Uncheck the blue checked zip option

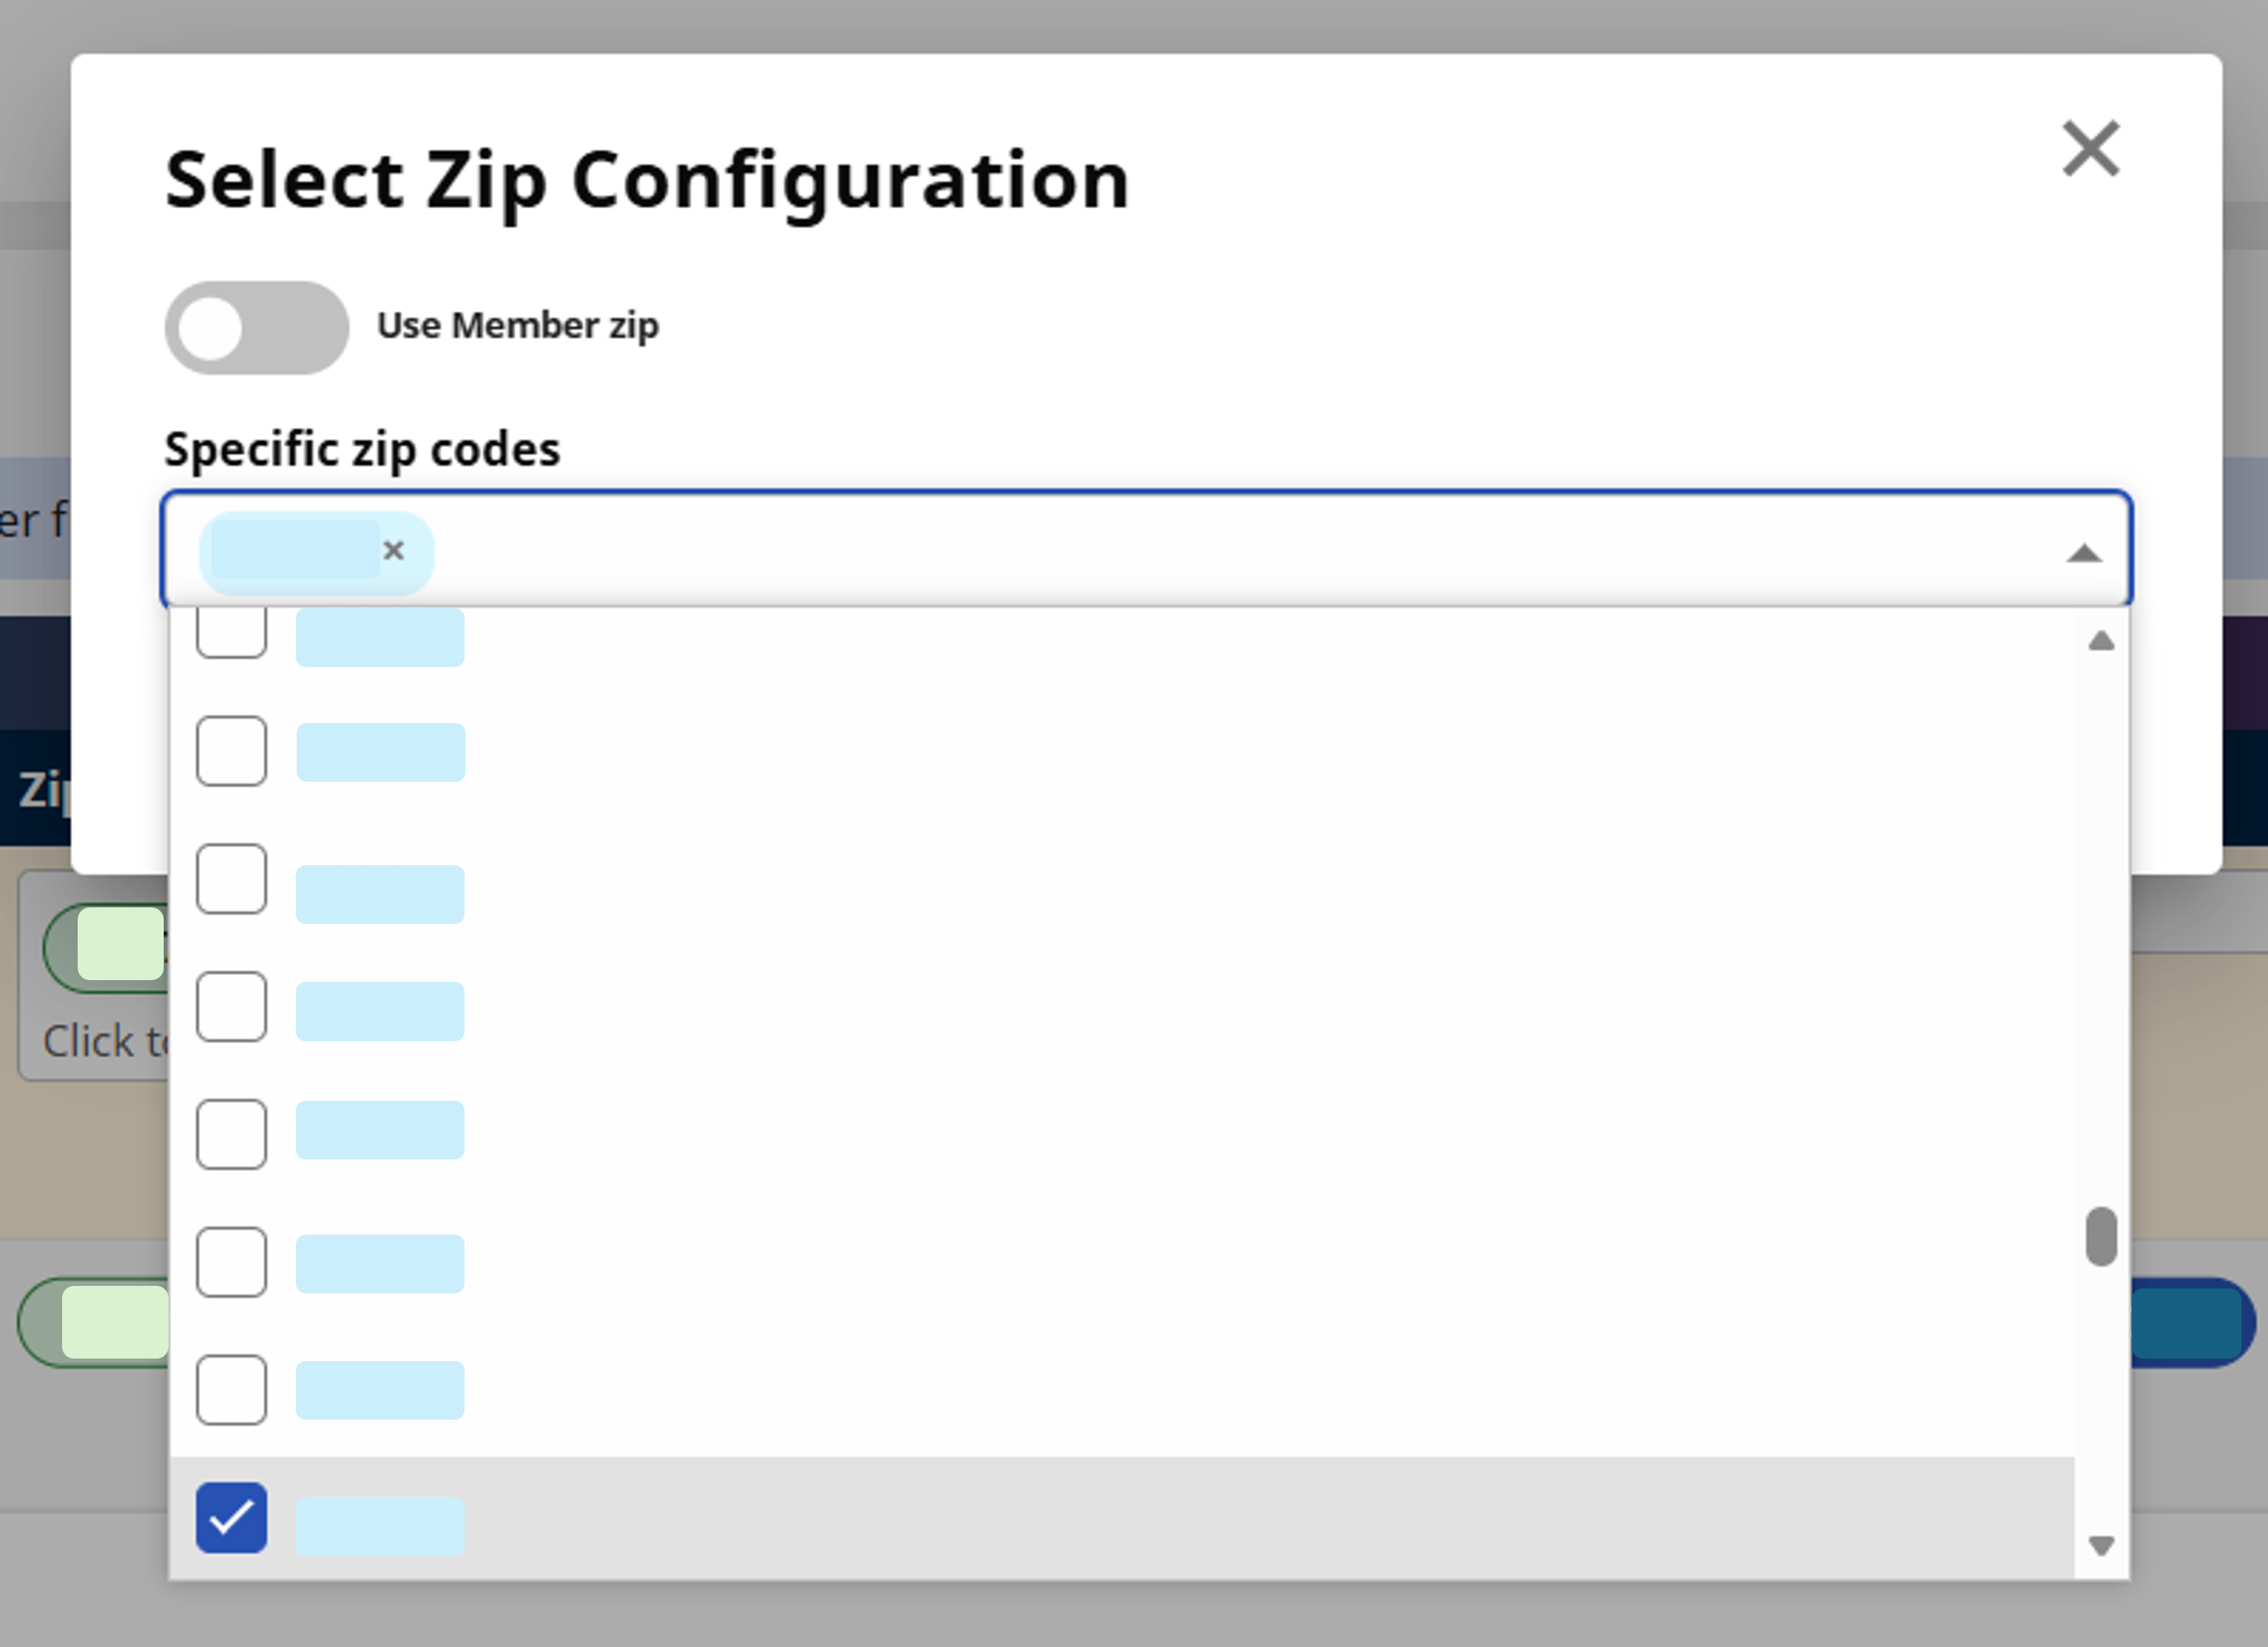click(231, 1518)
